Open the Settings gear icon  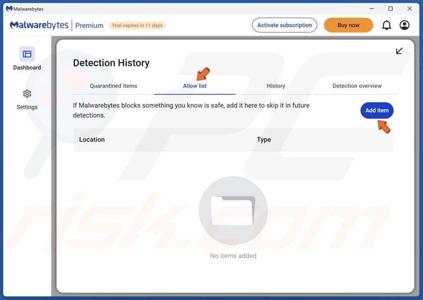[27, 94]
